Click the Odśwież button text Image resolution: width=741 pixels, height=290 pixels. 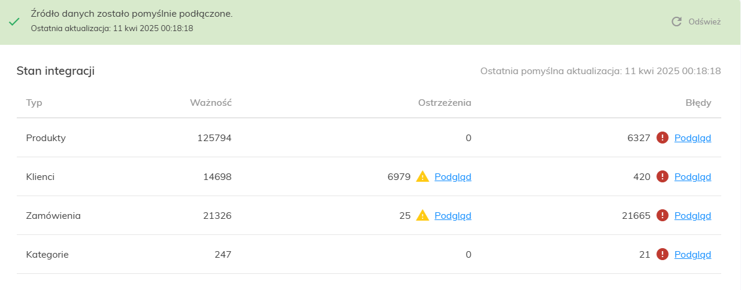tap(704, 22)
